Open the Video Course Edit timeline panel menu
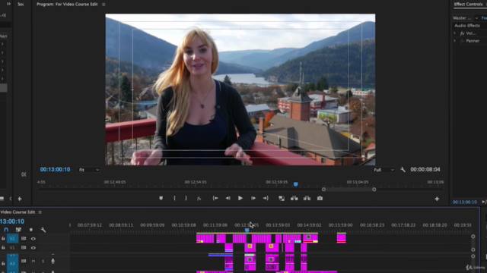The width and height of the screenshot is (487, 273). pos(40,212)
